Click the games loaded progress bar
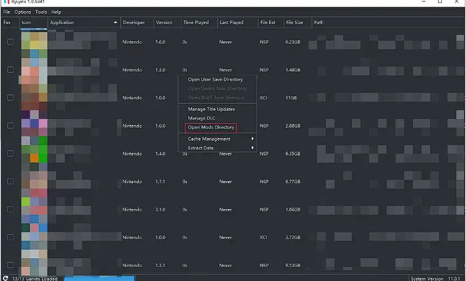466x281 pixels. click(90, 279)
